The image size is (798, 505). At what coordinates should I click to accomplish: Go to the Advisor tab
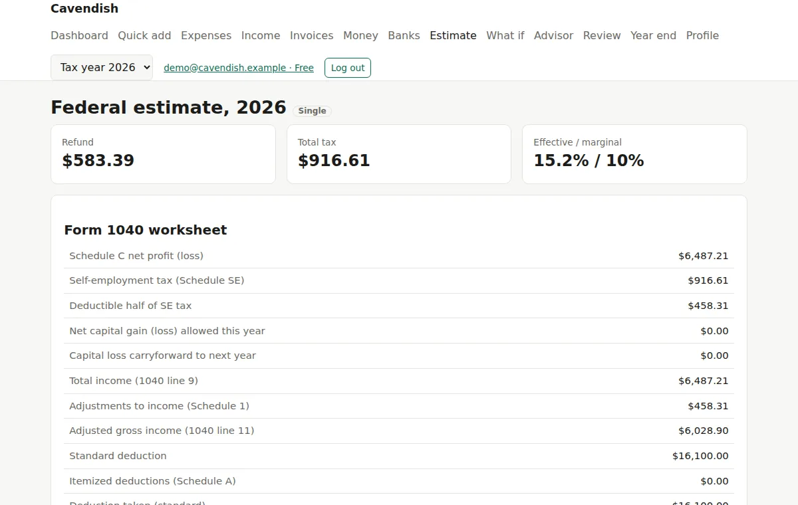point(553,35)
